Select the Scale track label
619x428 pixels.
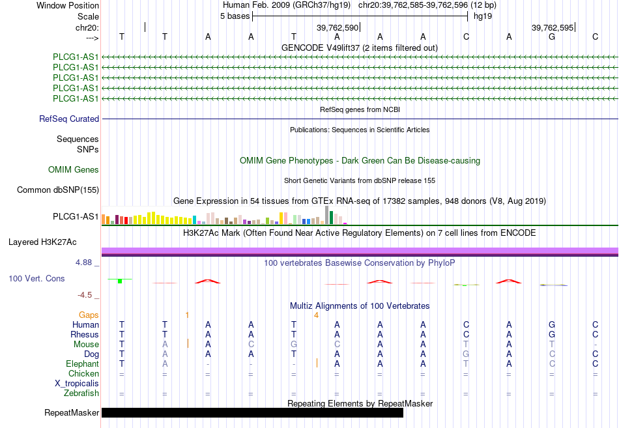pyautogui.click(x=88, y=16)
